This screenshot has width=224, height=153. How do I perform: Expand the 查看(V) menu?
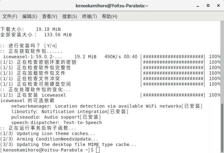(x=49, y=16)
